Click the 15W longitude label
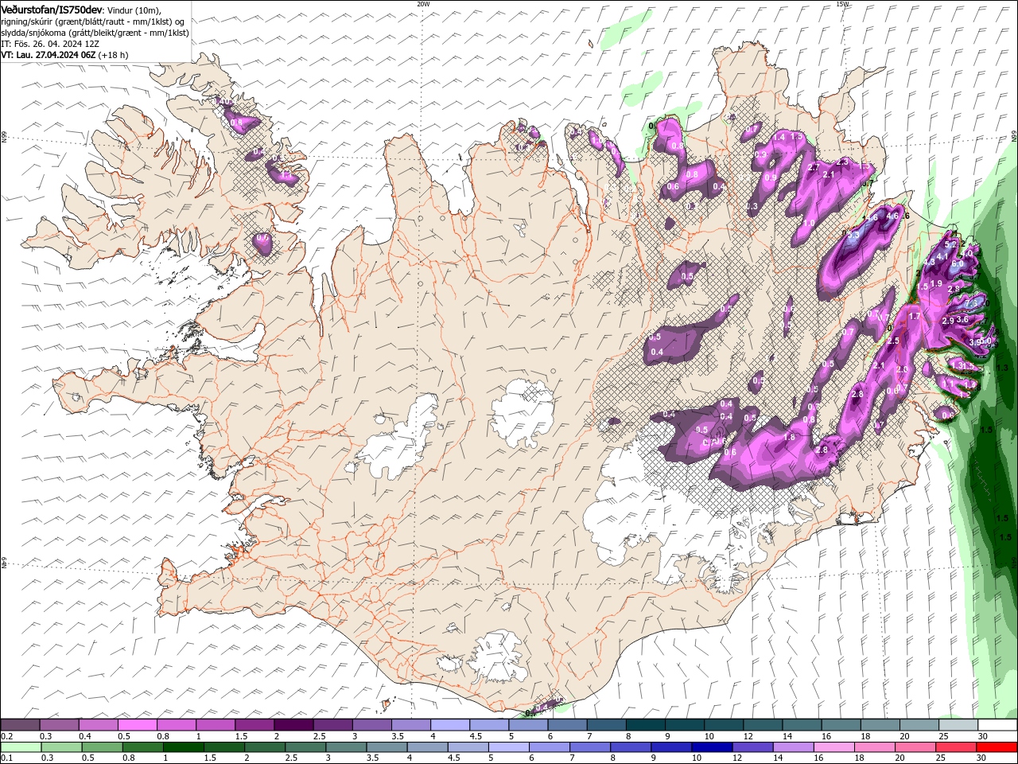Viewport: 1018px width, 764px height. (842, 4)
